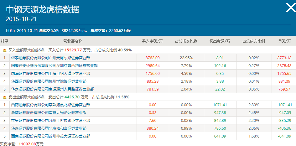Click the 买入金额/万 column header

point(153,41)
